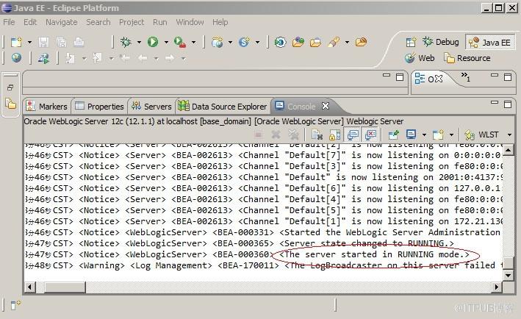Open the File menu
Screen dimensions: 521x319
click(9, 22)
